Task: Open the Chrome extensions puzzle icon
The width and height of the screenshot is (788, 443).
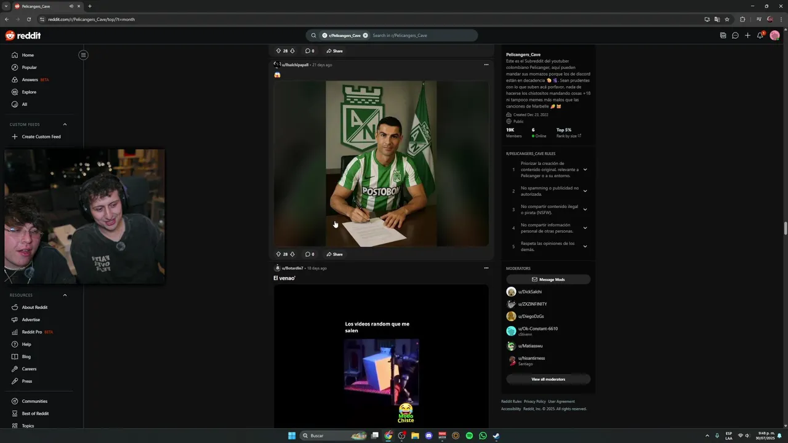Action: point(742,19)
